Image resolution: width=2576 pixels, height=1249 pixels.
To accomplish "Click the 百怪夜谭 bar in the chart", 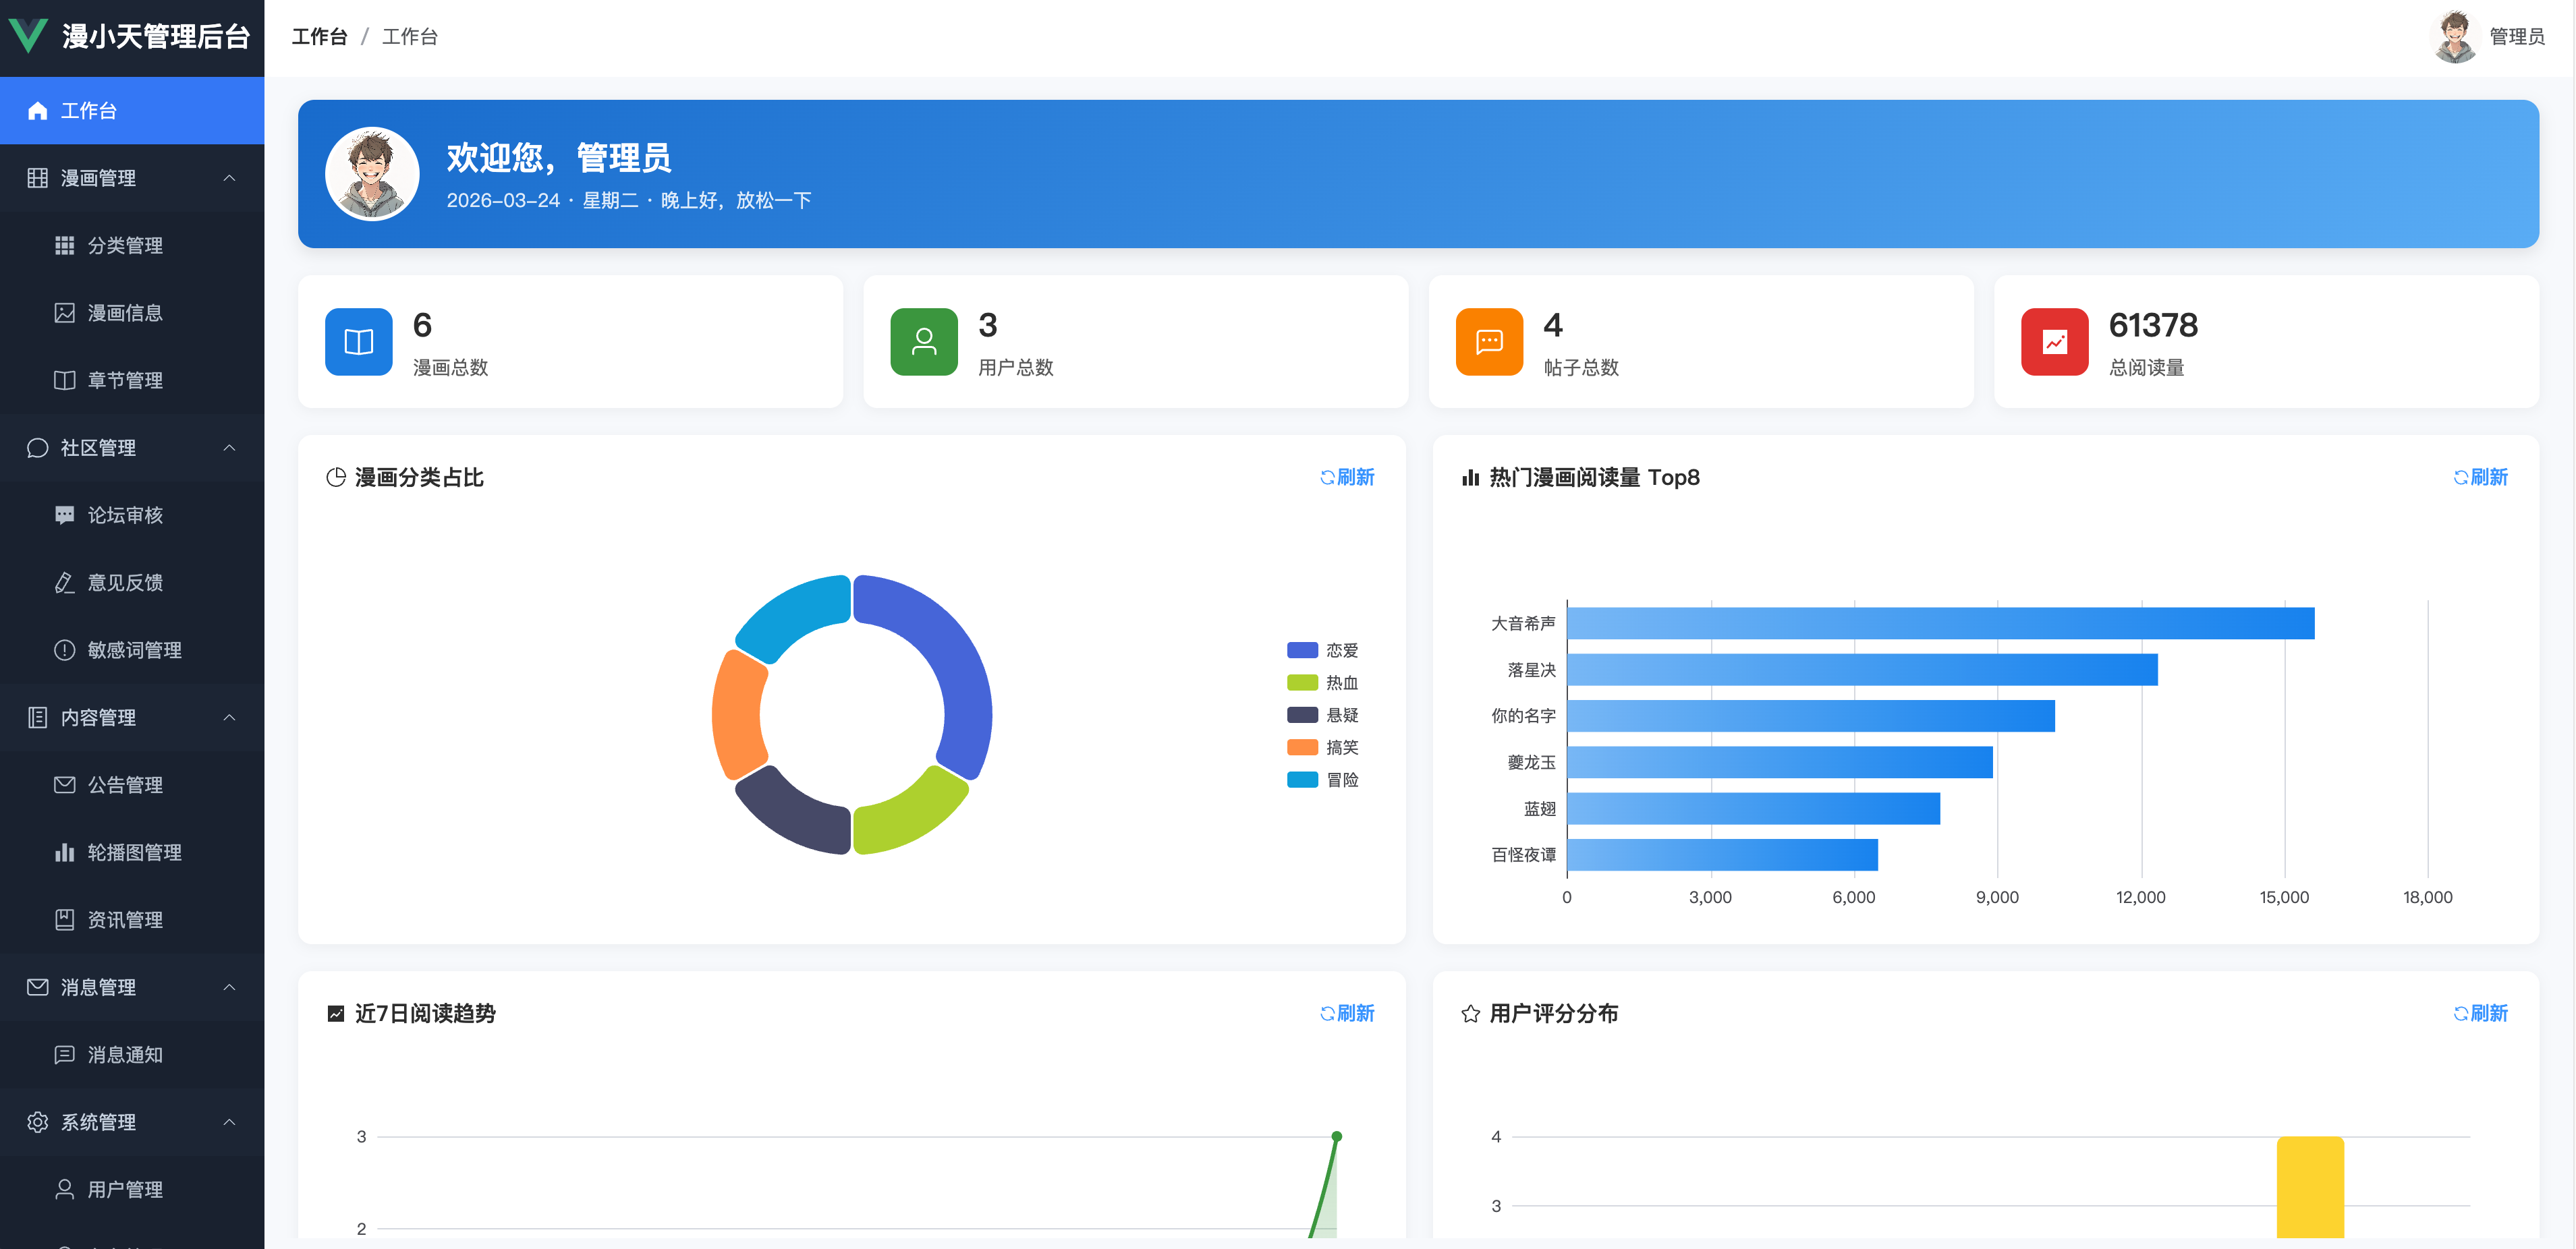I will pyautogui.click(x=1722, y=854).
